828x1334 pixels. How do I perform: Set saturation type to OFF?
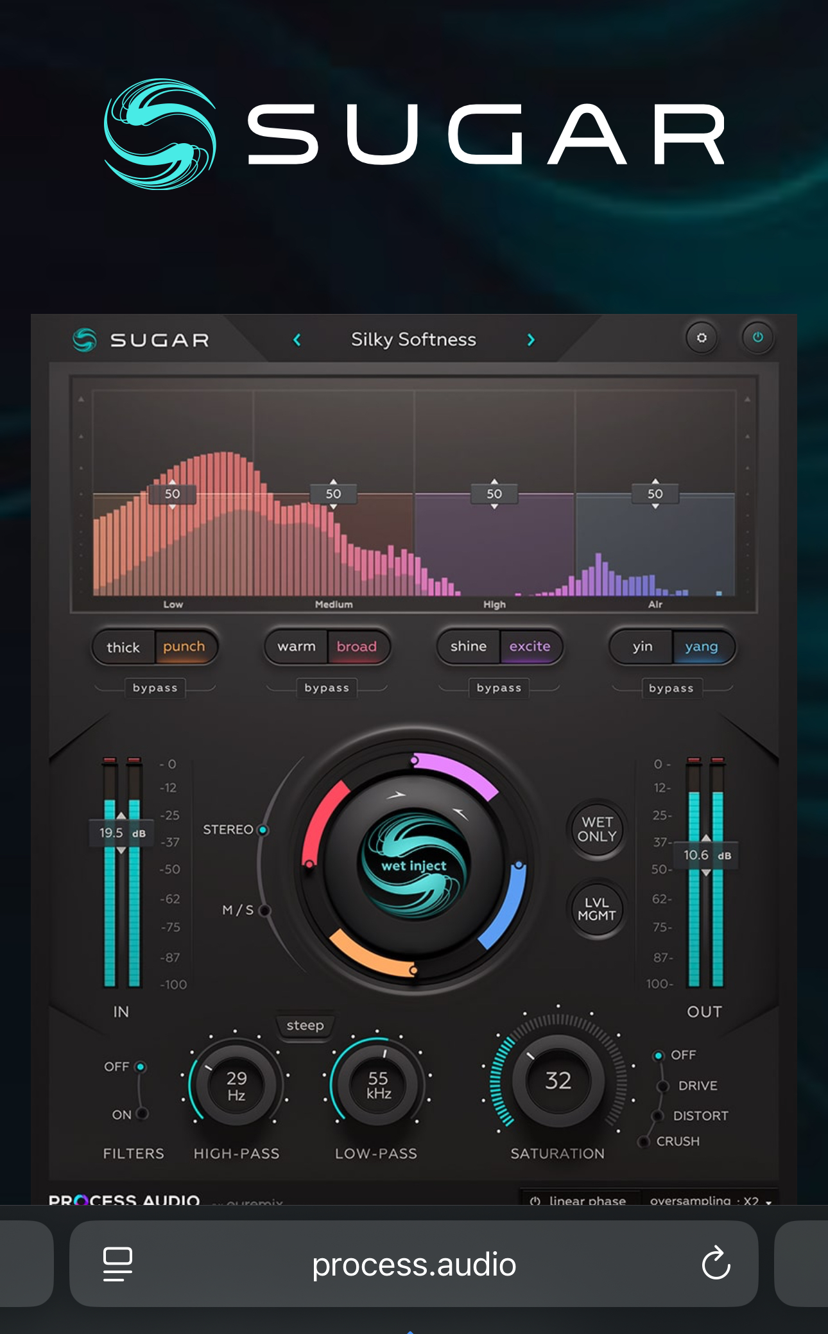675,1055
